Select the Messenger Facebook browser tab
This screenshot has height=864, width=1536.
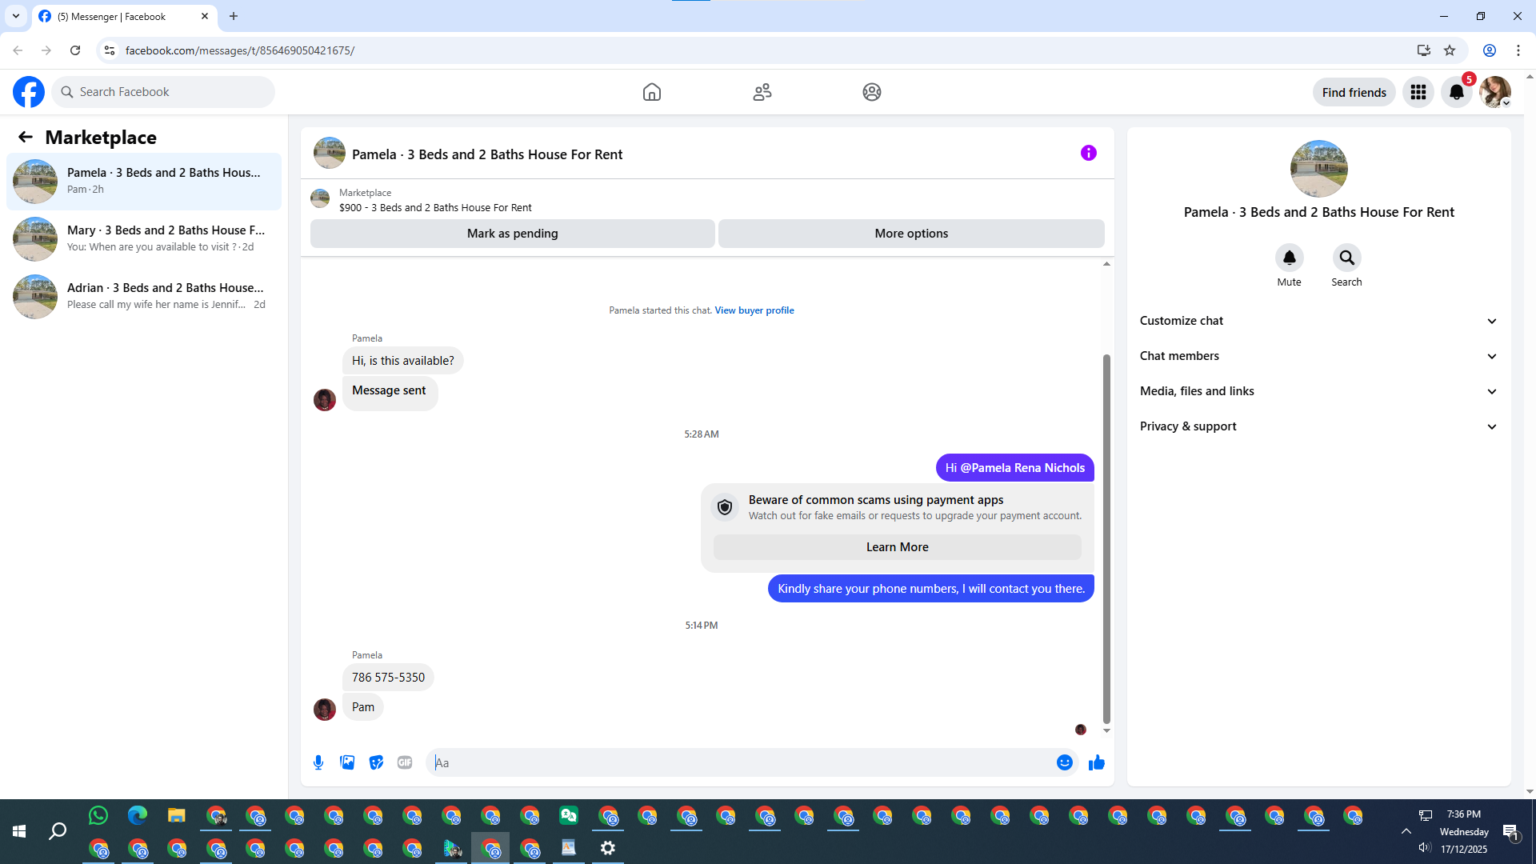[x=124, y=16]
